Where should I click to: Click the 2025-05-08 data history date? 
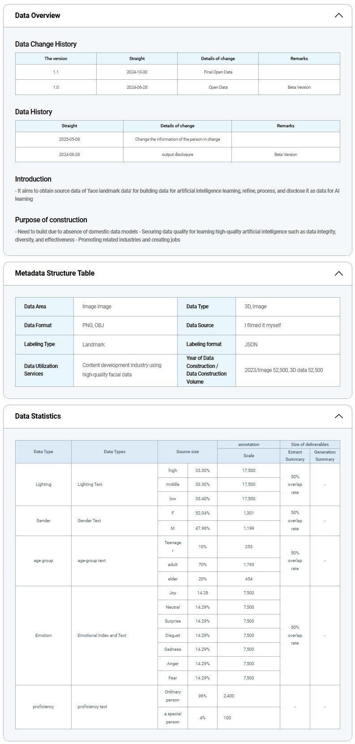[69, 139]
